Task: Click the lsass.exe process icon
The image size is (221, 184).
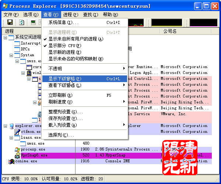Action: pos(17,138)
